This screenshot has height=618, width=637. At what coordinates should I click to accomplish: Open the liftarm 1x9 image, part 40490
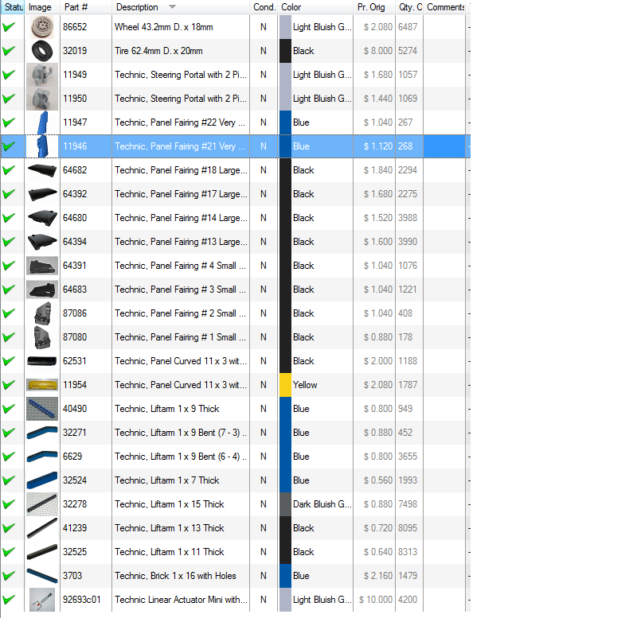click(x=42, y=409)
